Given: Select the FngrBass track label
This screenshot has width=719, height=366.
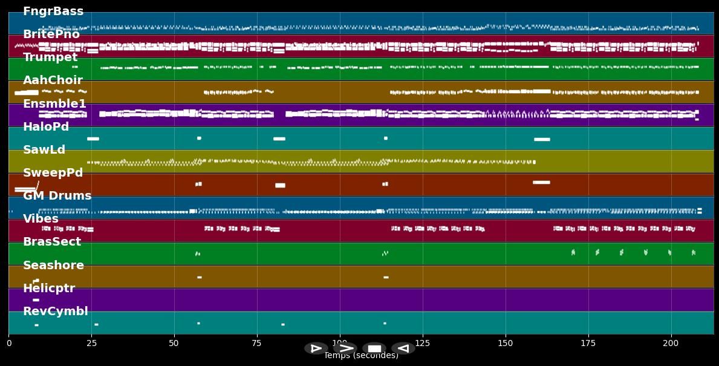Looking at the screenshot, I should pyautogui.click(x=53, y=11).
